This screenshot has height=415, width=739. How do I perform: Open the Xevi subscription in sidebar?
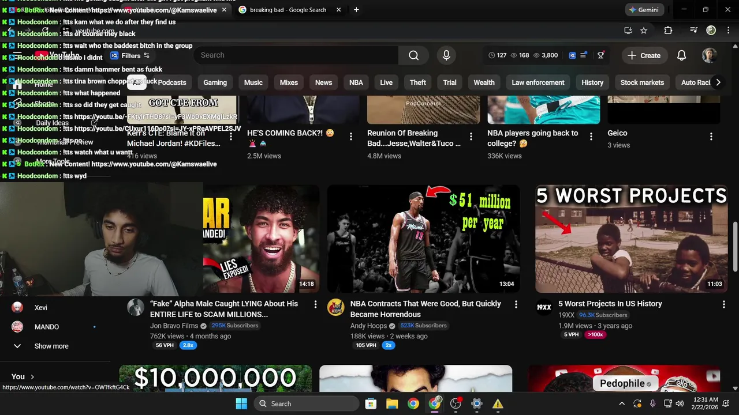pyautogui.click(x=40, y=308)
